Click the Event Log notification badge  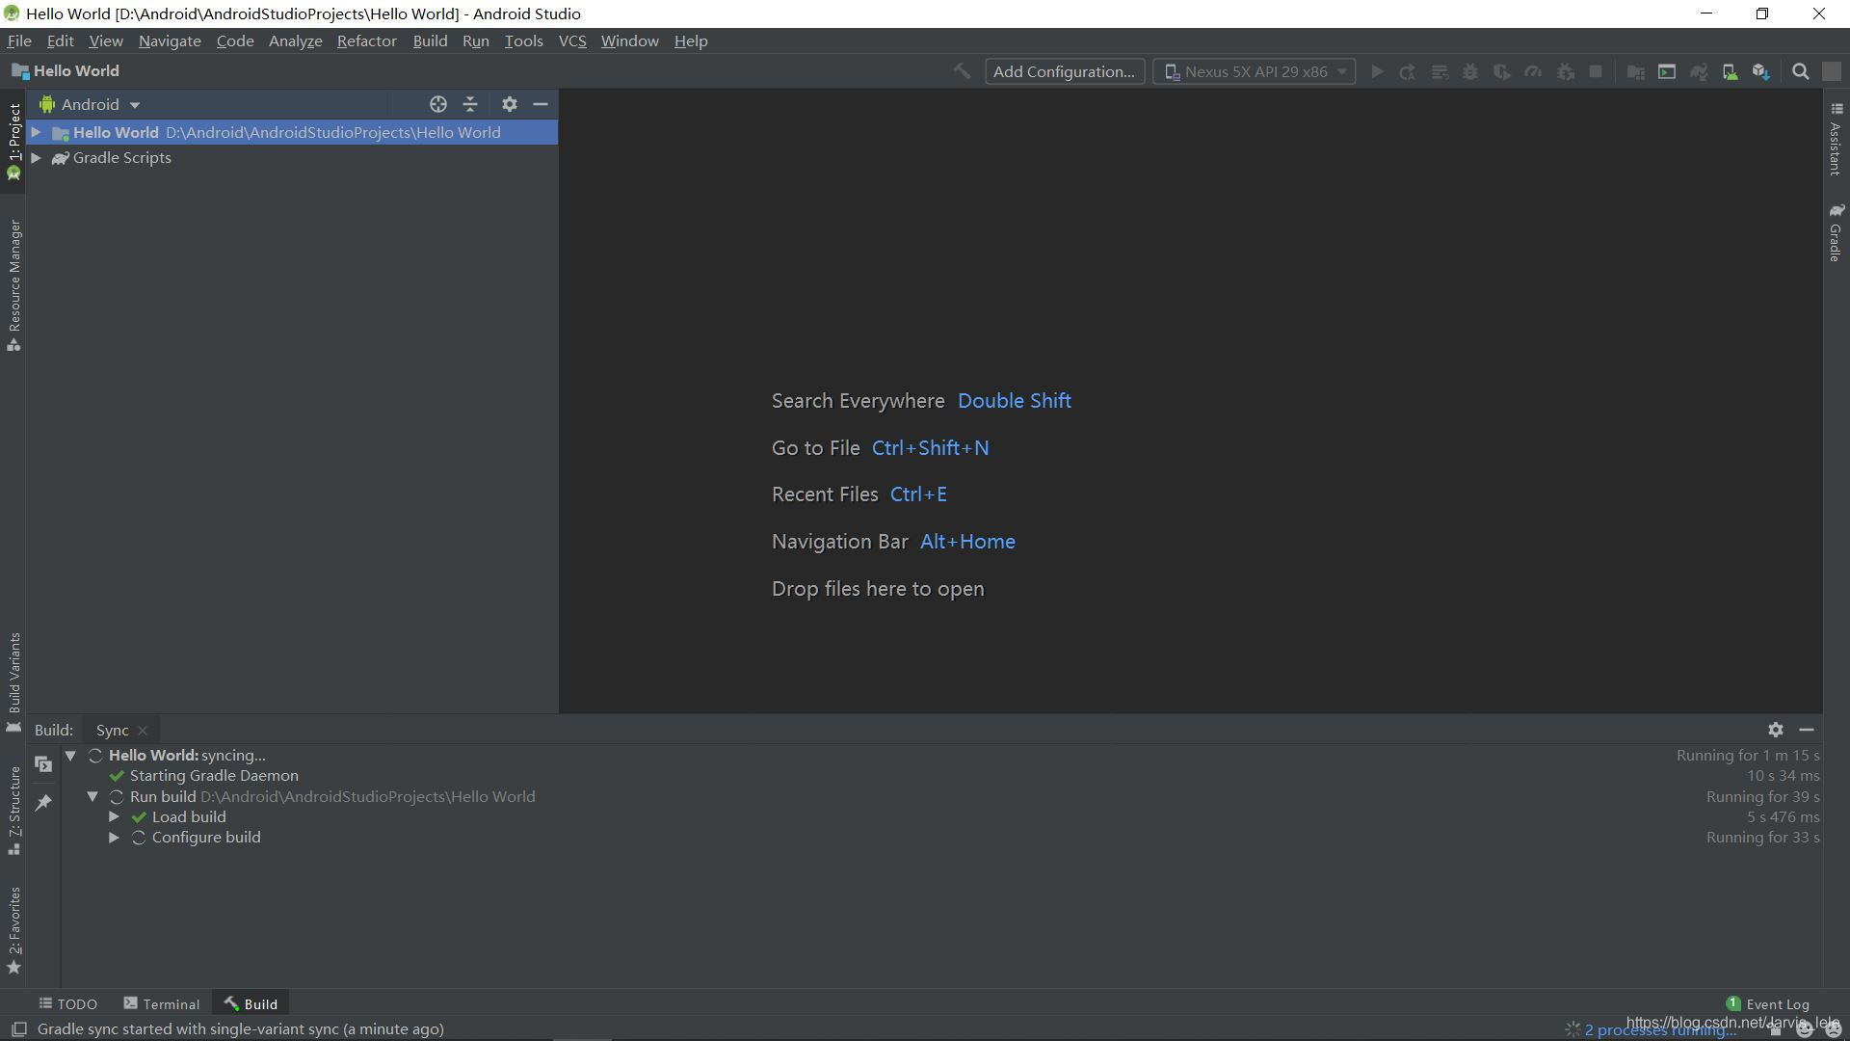tap(1733, 1003)
